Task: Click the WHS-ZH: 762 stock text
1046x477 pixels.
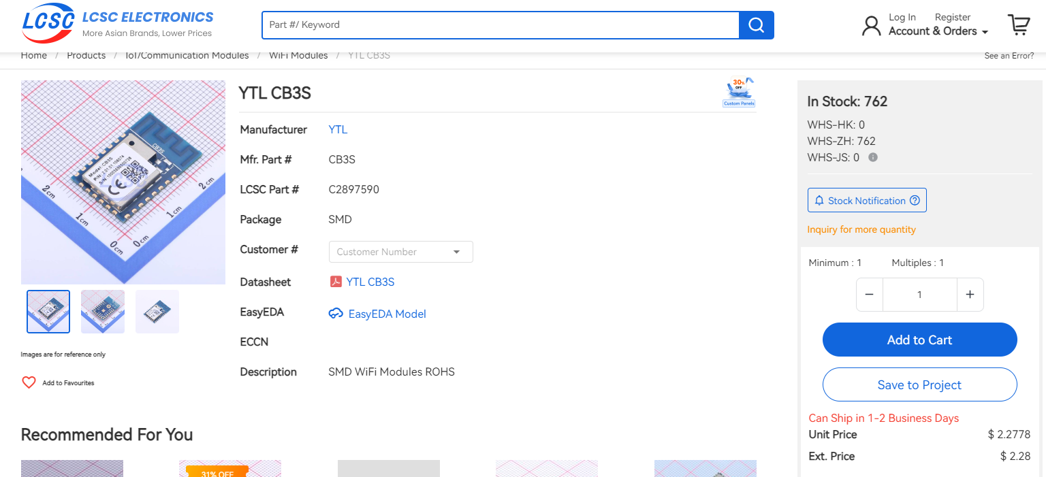Action: coord(842,141)
